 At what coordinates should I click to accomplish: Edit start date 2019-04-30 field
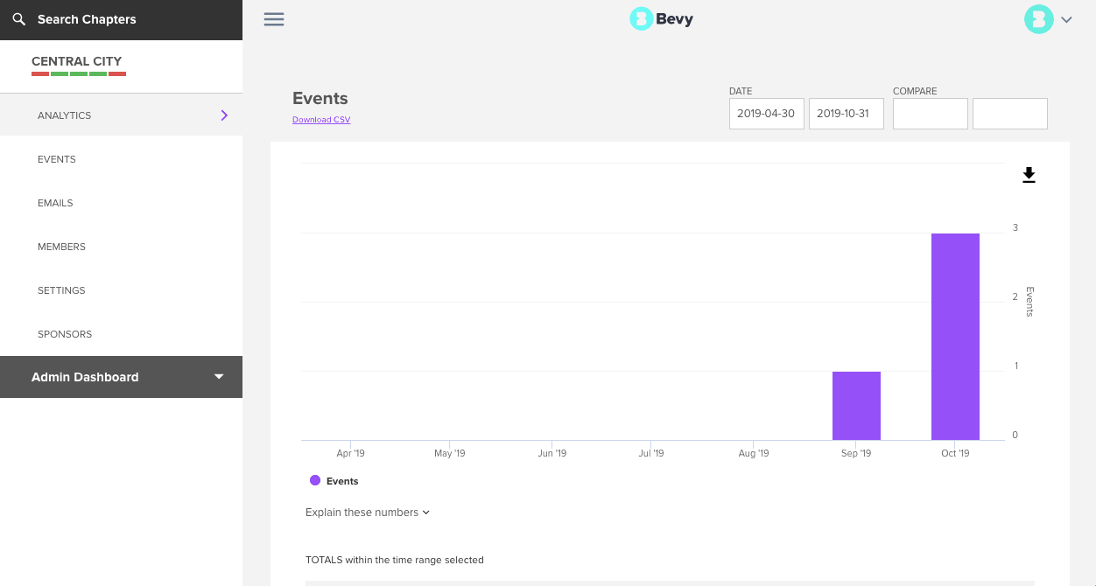coord(767,114)
